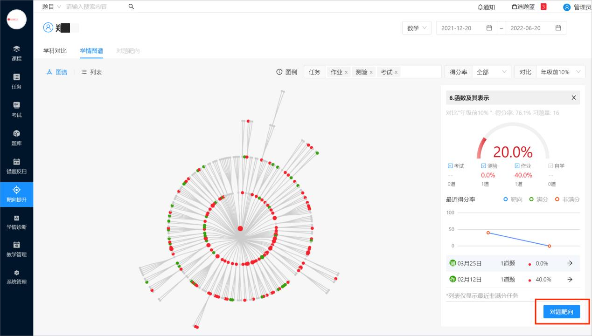This screenshot has height=336, width=592.
Task: Open the start date calendar picker
Action: 489,28
